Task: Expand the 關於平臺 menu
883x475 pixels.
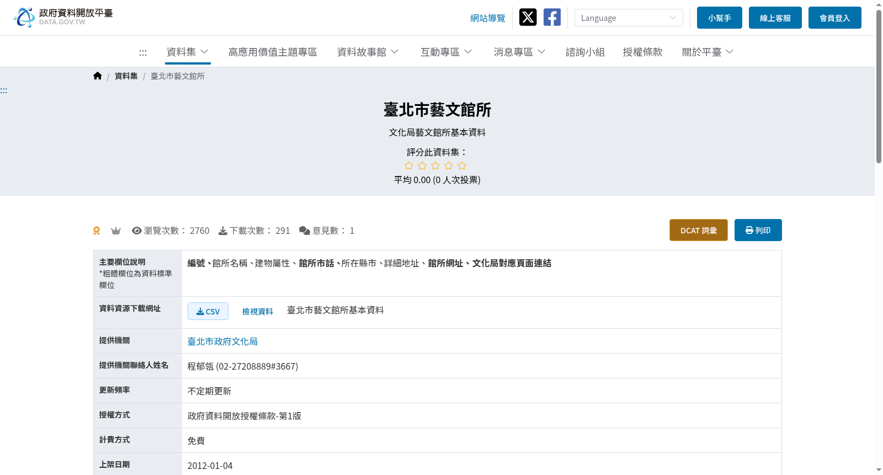Action: [708, 52]
